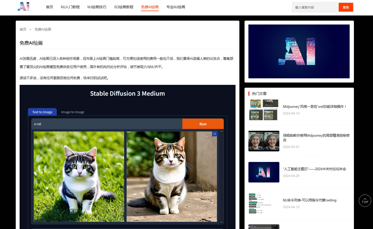Open 保姆级教你使用Midjourney article link

point(316,138)
